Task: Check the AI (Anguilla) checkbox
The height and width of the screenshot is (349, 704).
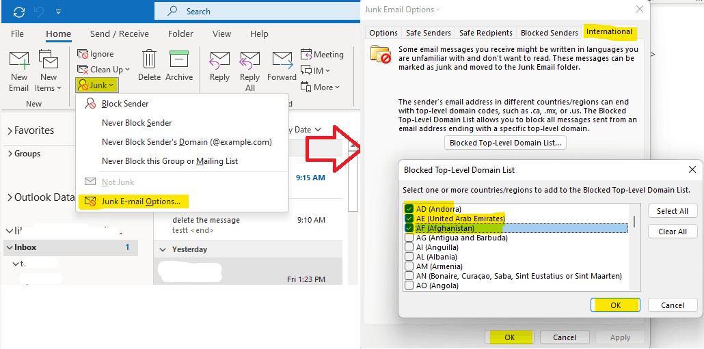Action: [409, 247]
